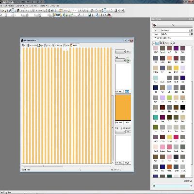Pick the bright purple swatch in the palette

pos(176,48)
